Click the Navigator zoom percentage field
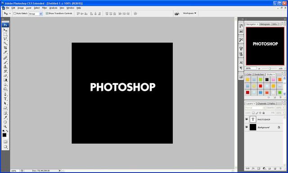Screen dimensions: 288x173 [251, 68]
